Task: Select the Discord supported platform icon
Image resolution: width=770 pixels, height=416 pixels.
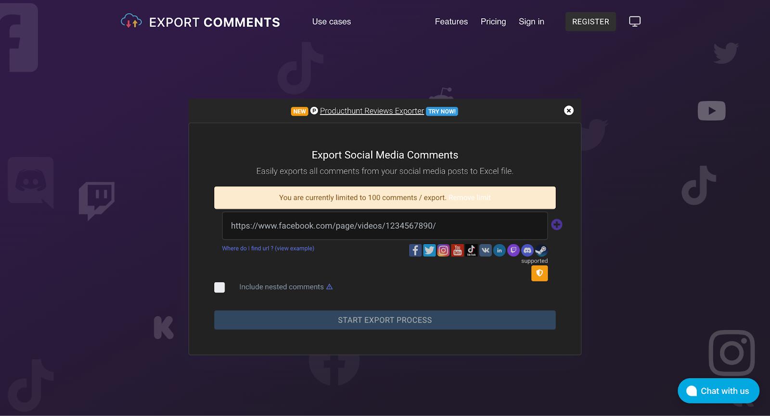Action: 527,250
